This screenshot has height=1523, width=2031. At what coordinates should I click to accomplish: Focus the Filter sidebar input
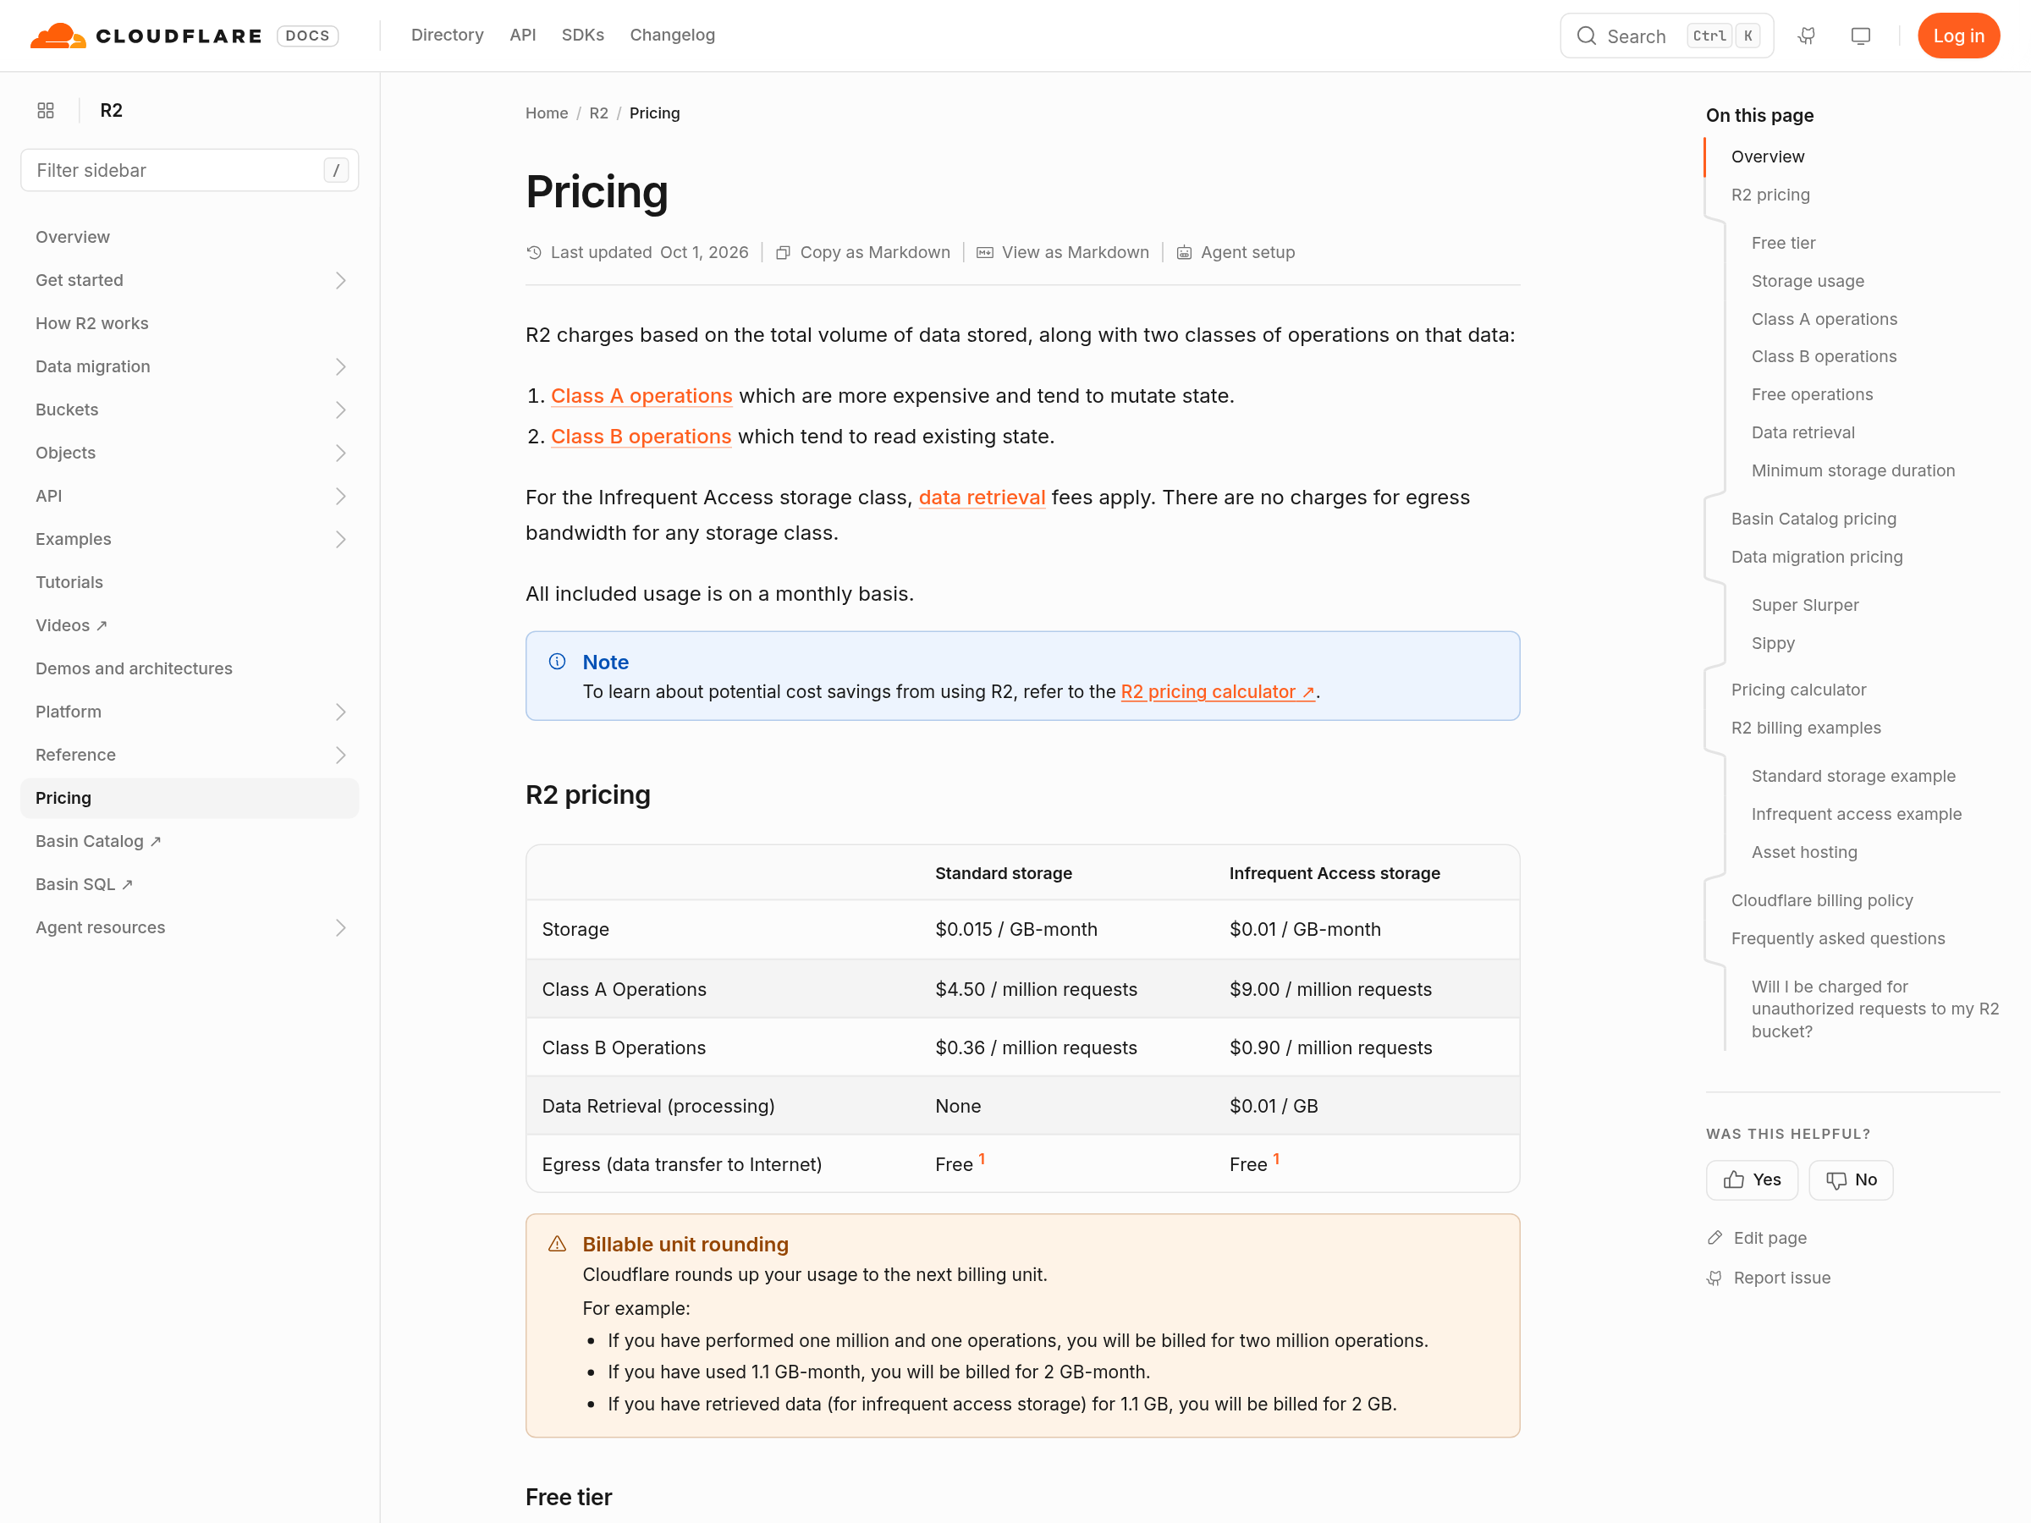[190, 170]
